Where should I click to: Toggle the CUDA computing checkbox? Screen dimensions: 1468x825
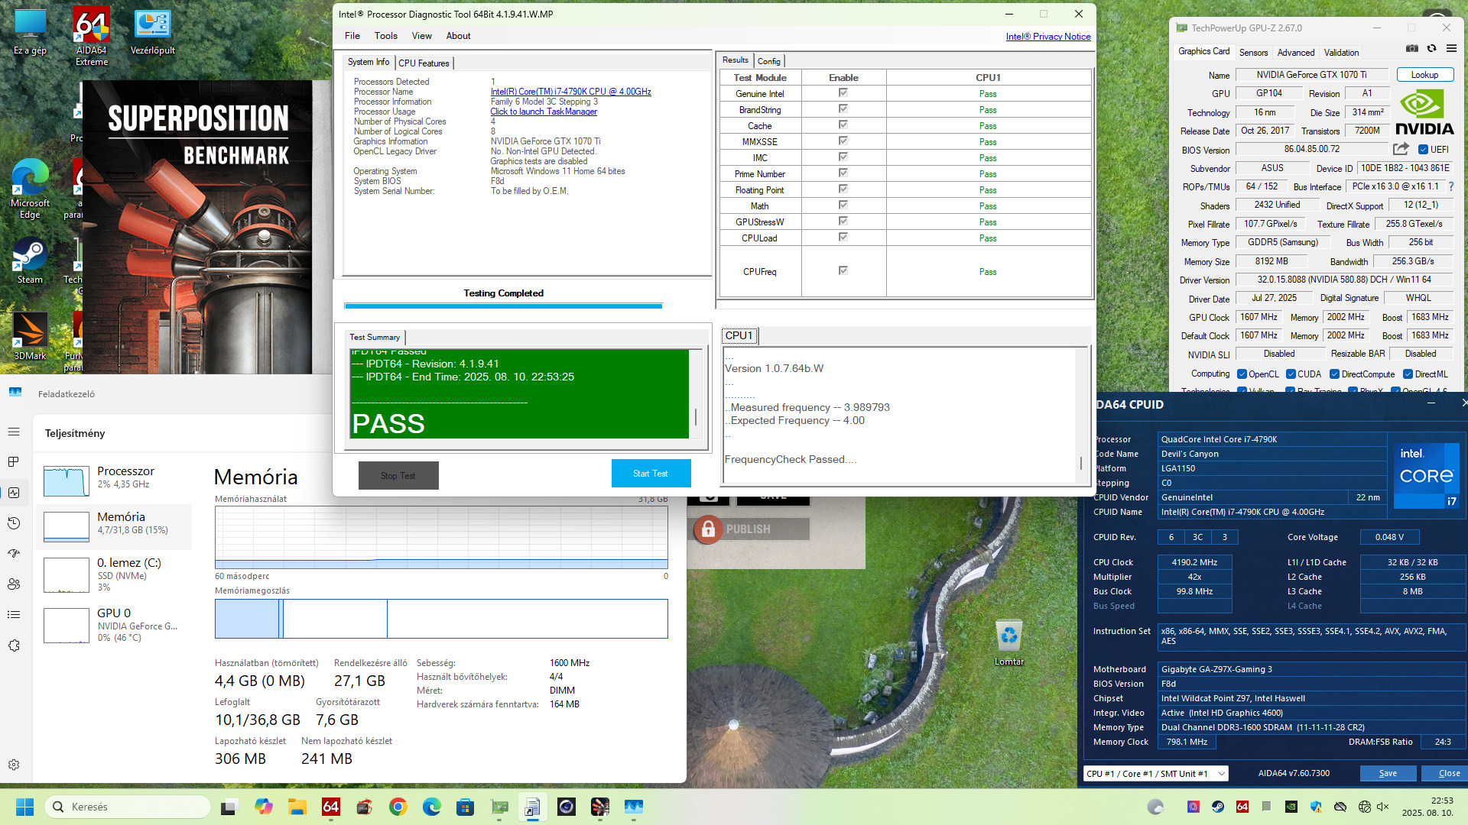point(1291,374)
